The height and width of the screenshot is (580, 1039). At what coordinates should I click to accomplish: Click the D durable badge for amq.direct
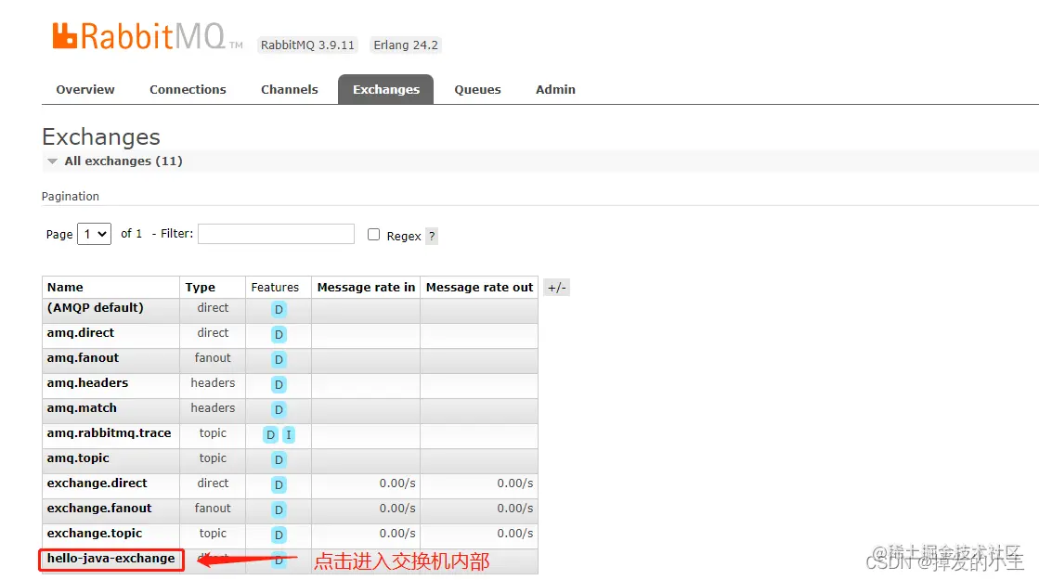[x=279, y=334]
